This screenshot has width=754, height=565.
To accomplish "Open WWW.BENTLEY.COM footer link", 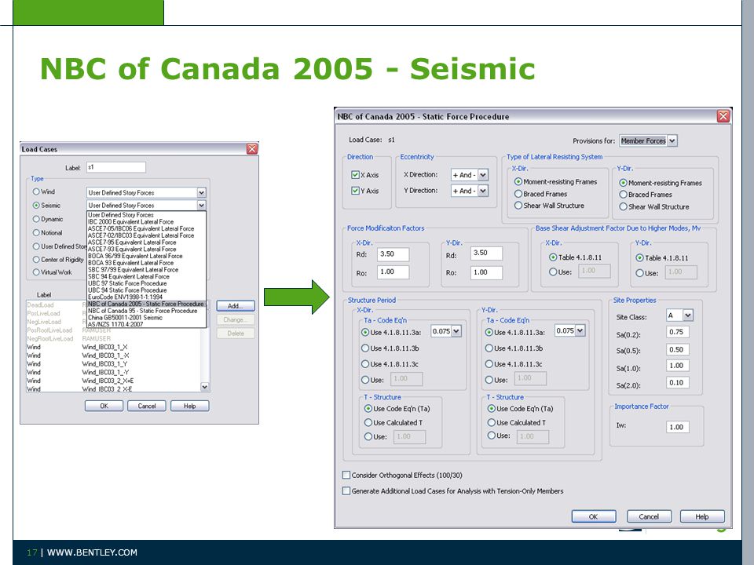I will (x=92, y=552).
